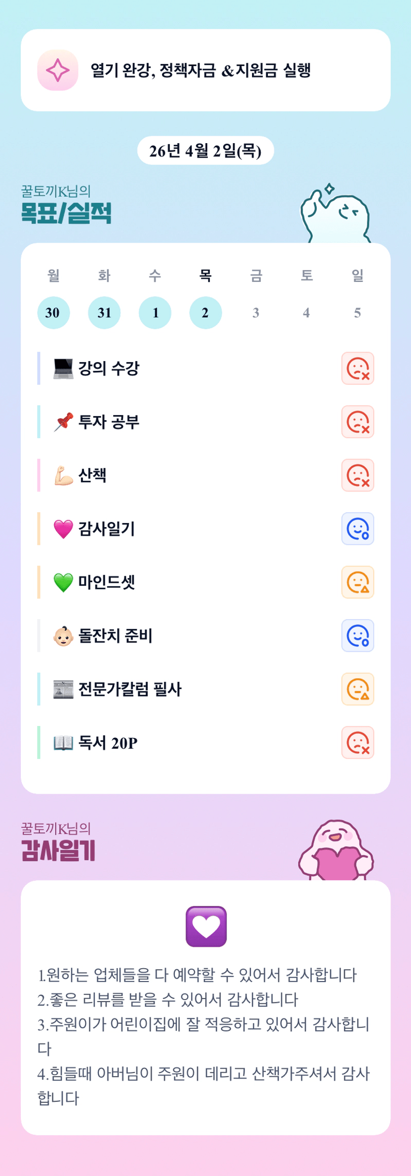Click the purple heart icon in gratitude card
411x1176 pixels.
[x=206, y=926]
